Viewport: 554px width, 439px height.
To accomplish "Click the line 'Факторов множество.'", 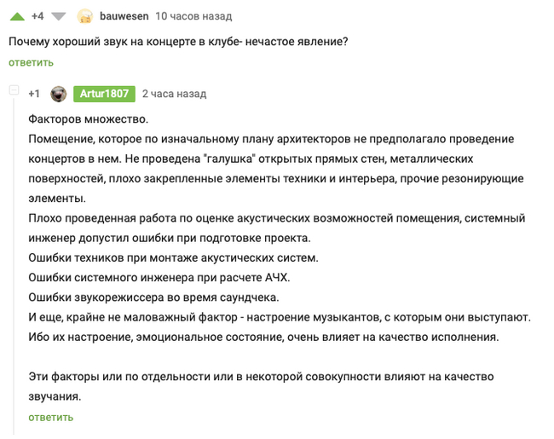I will pos(89,119).
